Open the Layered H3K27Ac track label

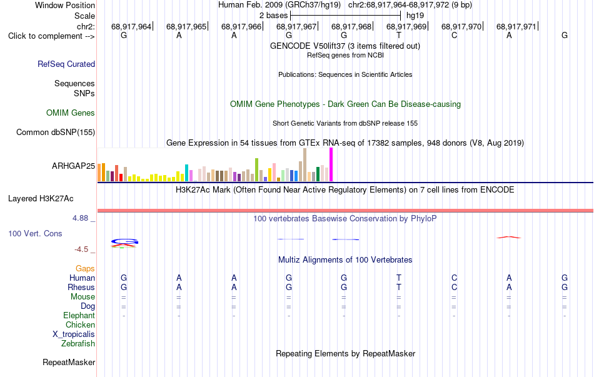41,199
